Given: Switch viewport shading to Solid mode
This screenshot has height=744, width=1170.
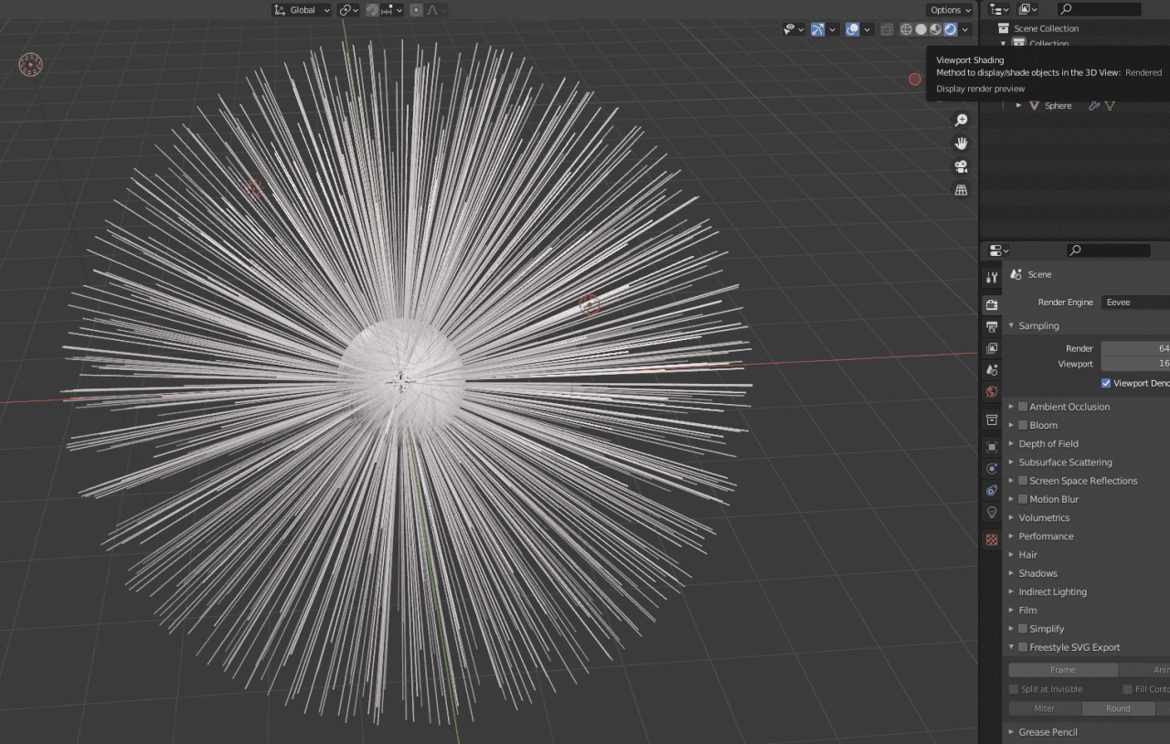Looking at the screenshot, I should point(920,29).
